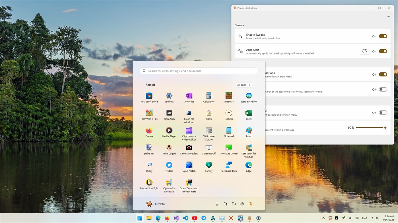Toggle off Enable Tweaks
The height and width of the screenshot is (223, 398).
click(x=383, y=36)
